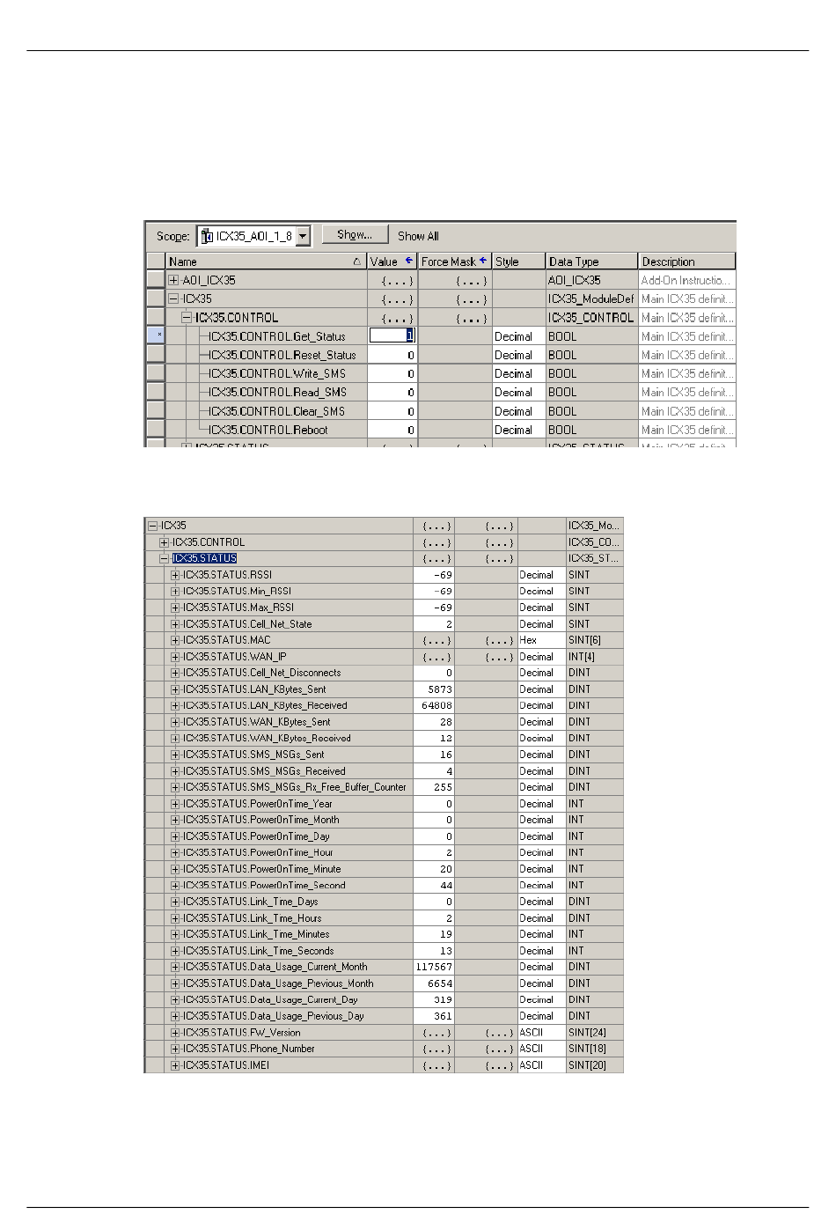Image resolution: width=836 pixels, height=1230 pixels.
Task: Click value 13 of Link_Time_Seconds
Action: (434, 951)
